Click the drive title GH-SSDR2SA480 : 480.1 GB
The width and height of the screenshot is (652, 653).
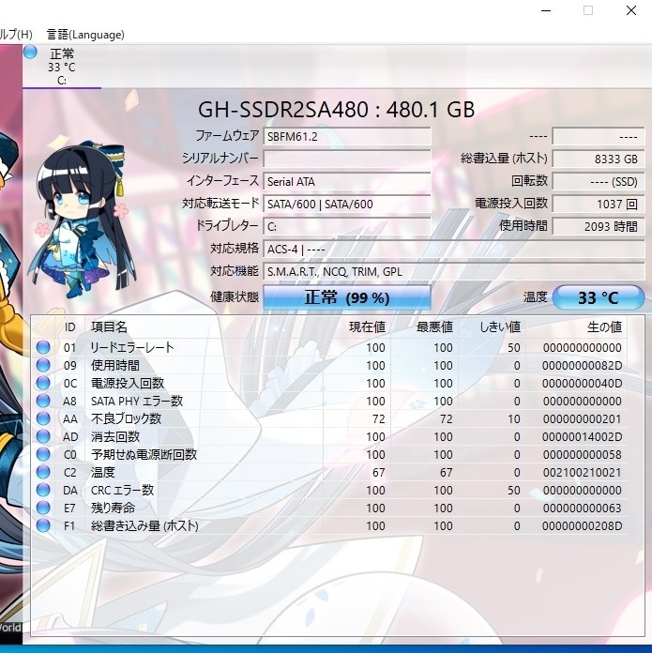pos(336,110)
